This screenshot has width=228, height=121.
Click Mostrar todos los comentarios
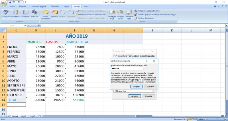[x=91, y=14]
